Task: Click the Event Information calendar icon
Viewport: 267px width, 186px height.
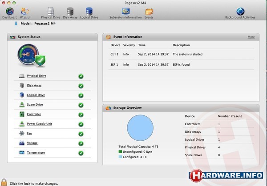Action: pos(108,37)
